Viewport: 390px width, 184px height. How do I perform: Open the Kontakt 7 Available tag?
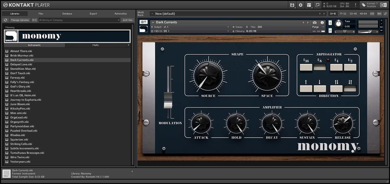[x=370, y=5]
